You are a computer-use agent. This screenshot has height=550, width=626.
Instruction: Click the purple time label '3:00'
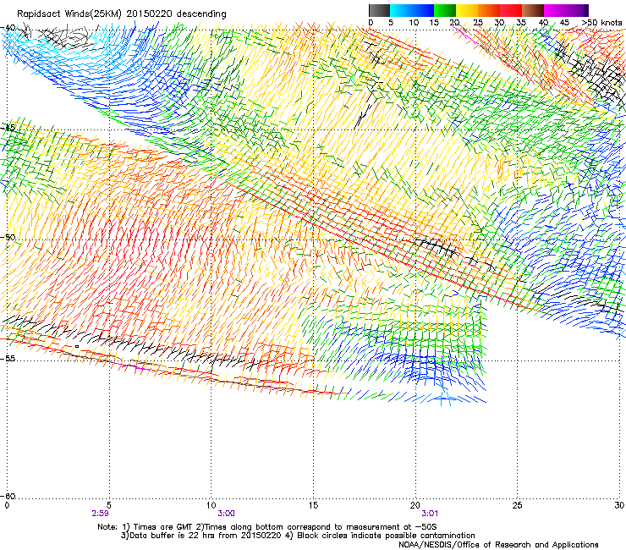click(x=226, y=514)
